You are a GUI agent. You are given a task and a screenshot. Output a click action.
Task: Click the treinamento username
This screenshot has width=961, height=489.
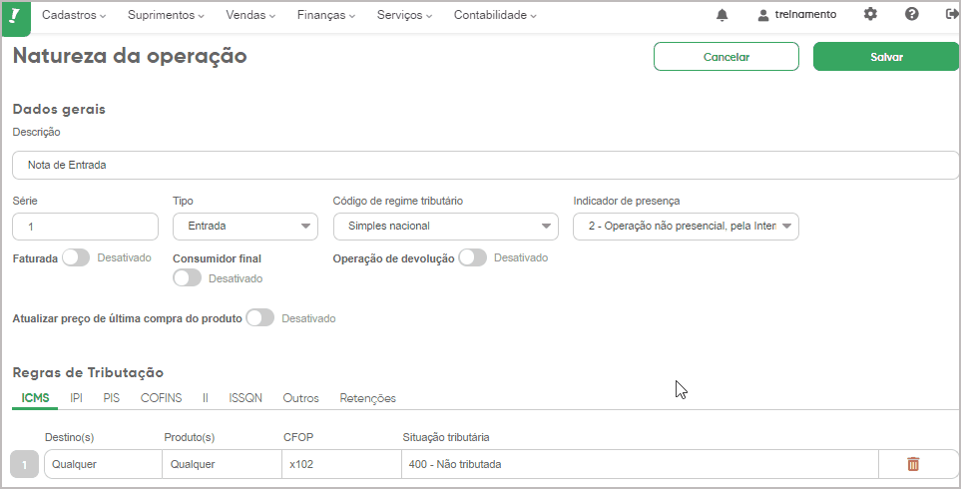[805, 15]
